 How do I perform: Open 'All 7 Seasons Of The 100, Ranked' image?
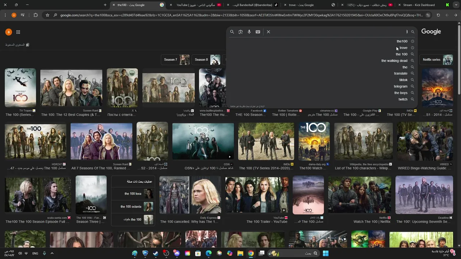[x=101, y=142]
